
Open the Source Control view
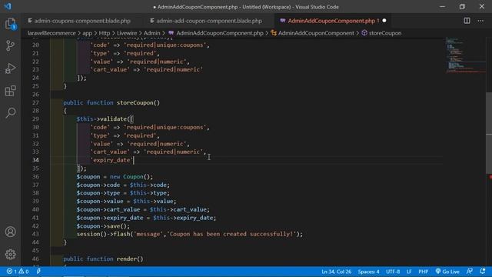10,46
